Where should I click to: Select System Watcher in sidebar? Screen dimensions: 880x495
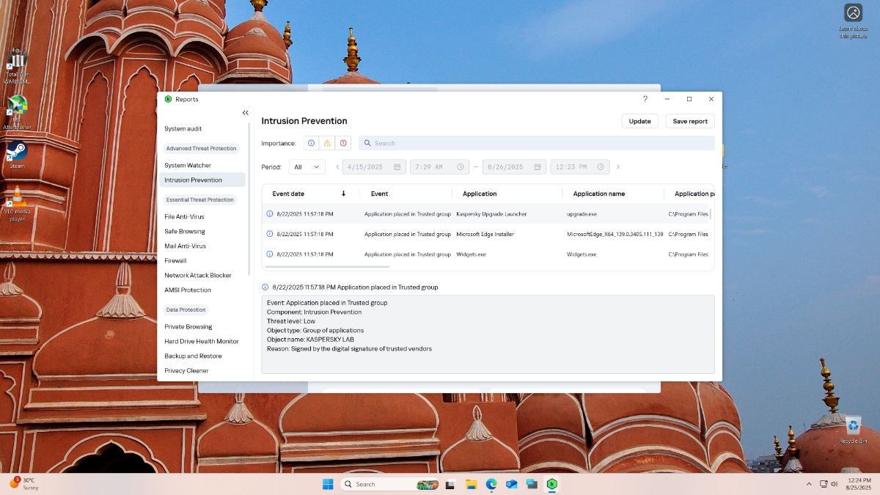(188, 165)
